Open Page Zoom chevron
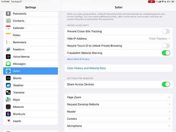The height and width of the screenshot is (132, 176). [169, 97]
